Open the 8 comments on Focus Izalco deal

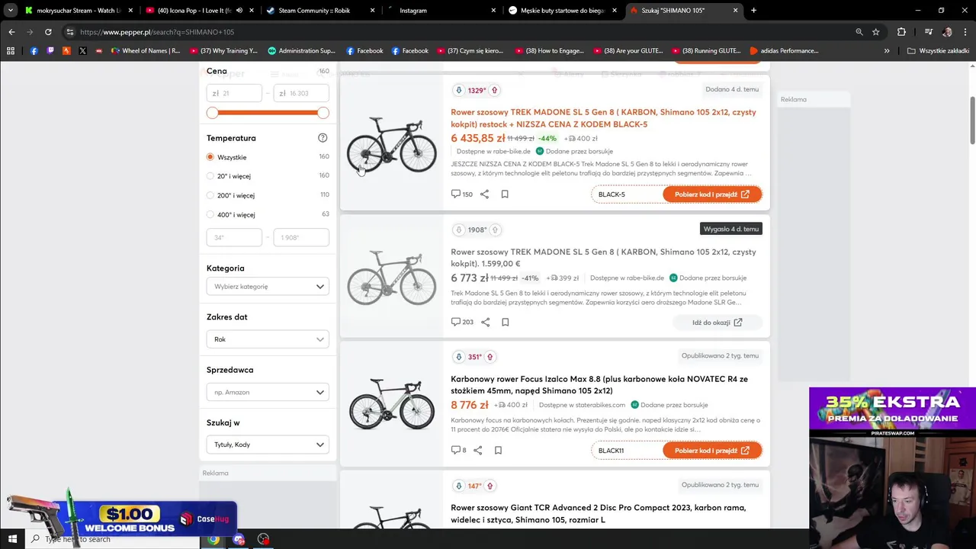[459, 450]
